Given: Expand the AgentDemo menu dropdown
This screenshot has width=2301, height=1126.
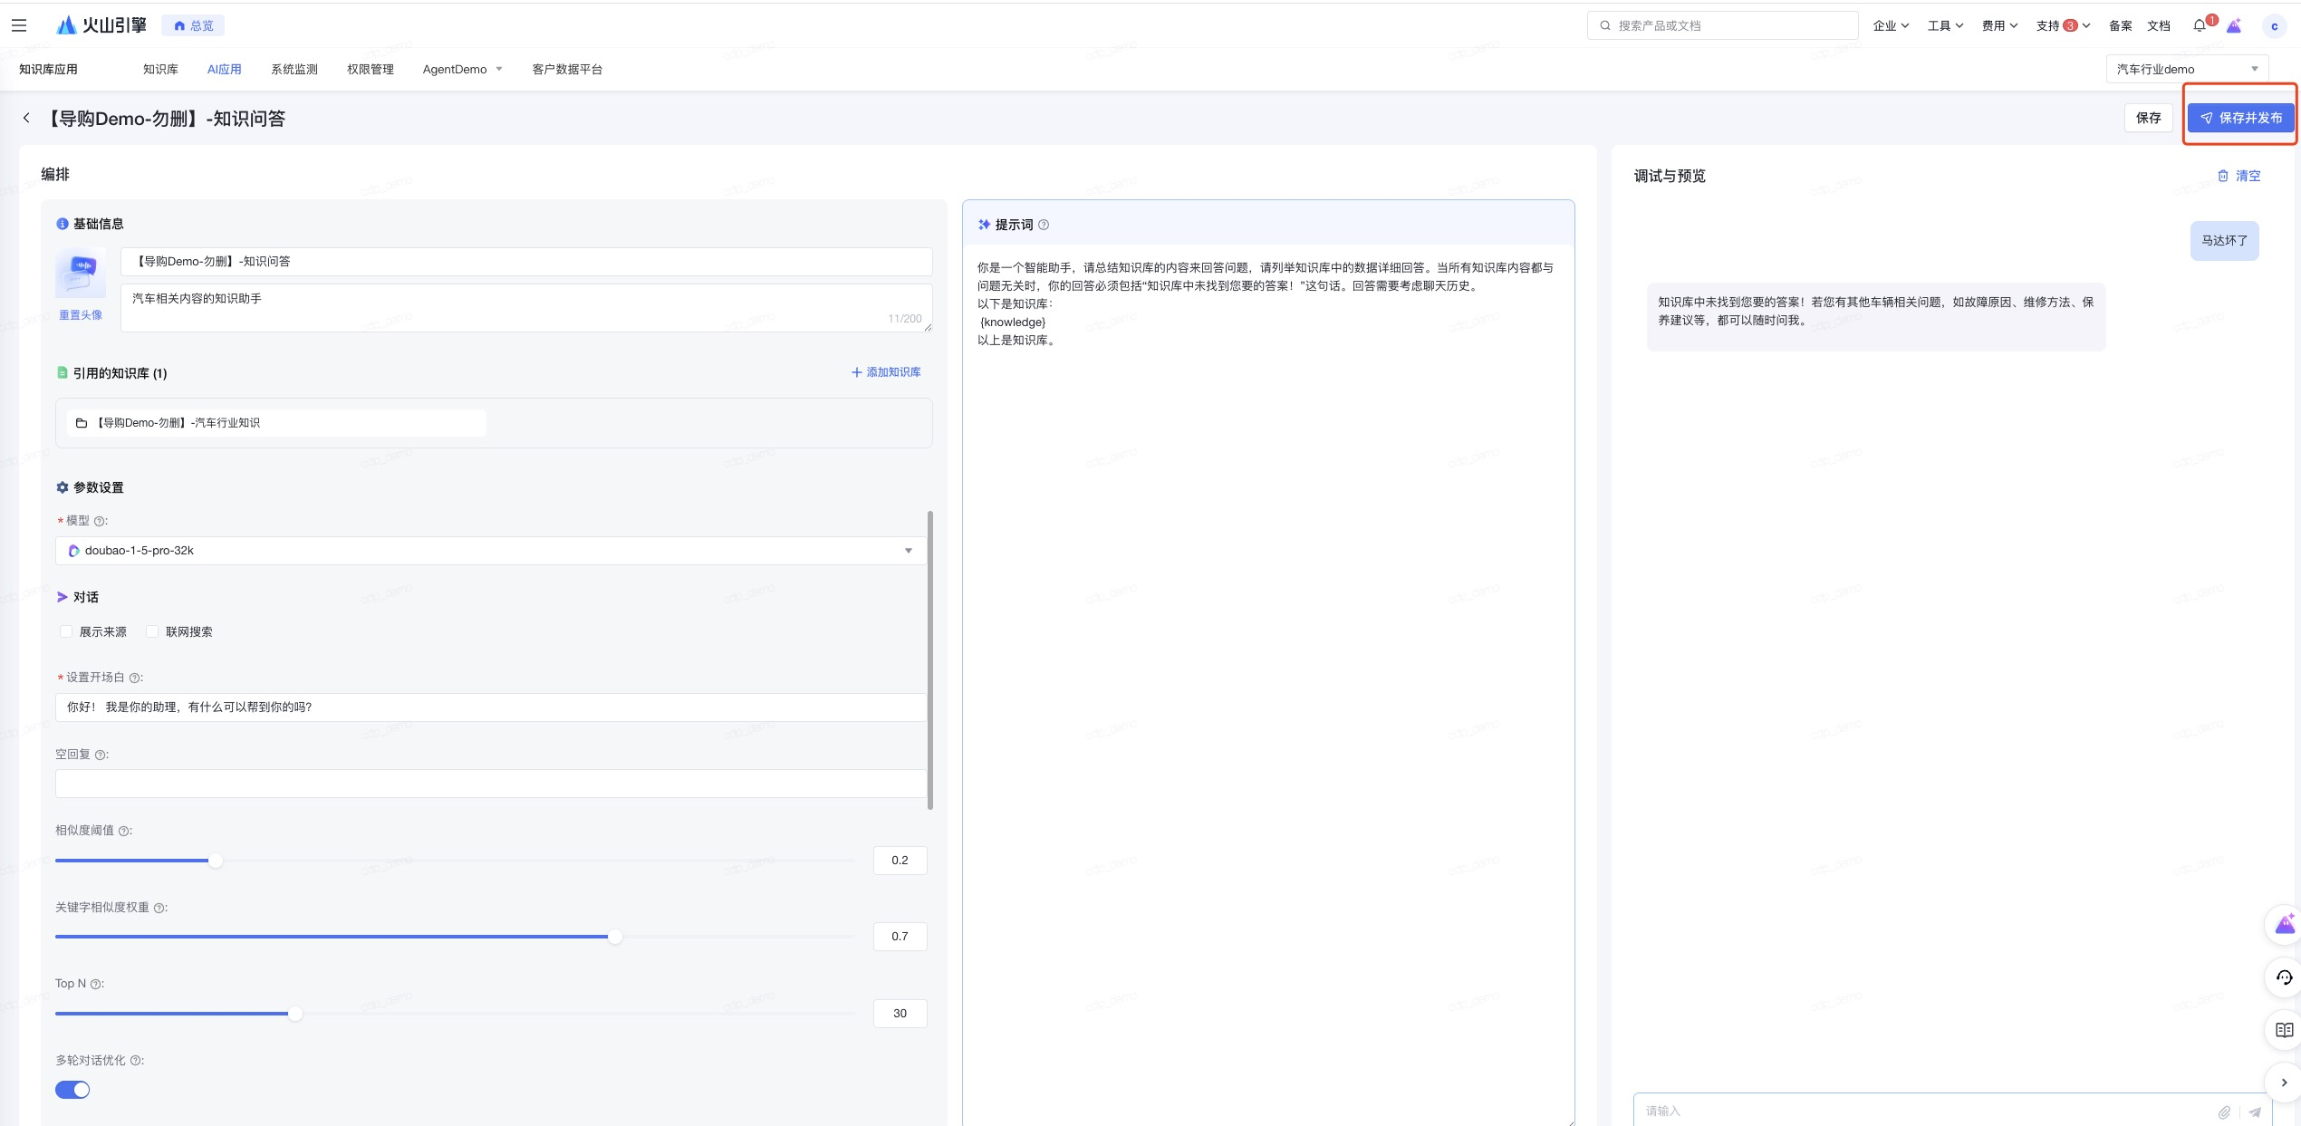Looking at the screenshot, I should click(x=462, y=69).
